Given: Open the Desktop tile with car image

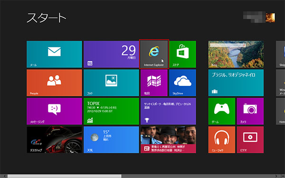Looking at the screenshot, I should (54, 140).
